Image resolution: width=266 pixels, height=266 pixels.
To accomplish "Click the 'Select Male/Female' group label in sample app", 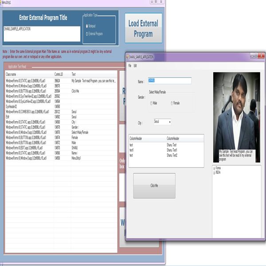I will click(x=157, y=92).
